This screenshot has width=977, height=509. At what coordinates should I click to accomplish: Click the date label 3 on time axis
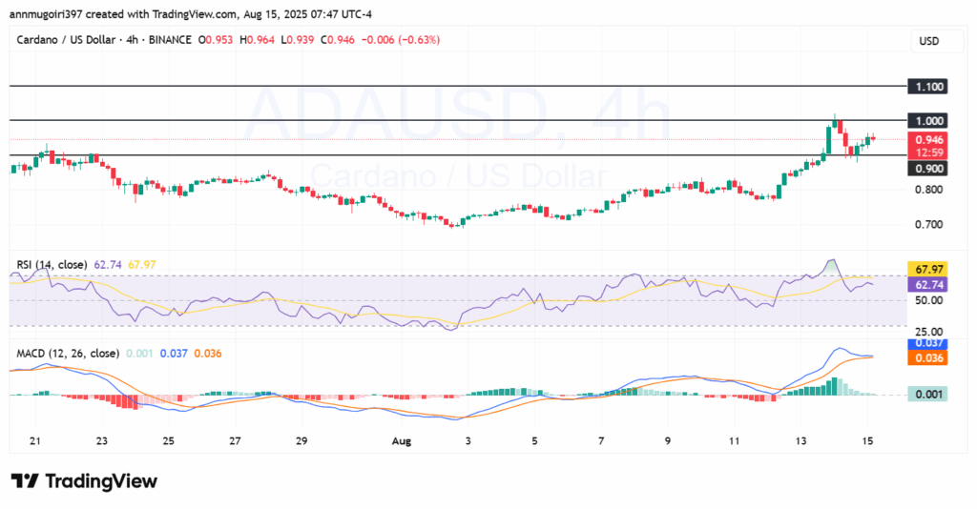[x=468, y=441]
